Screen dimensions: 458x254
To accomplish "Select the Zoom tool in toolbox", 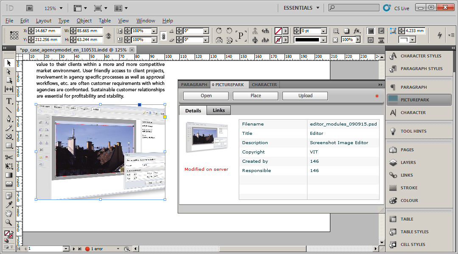I will (9, 223).
